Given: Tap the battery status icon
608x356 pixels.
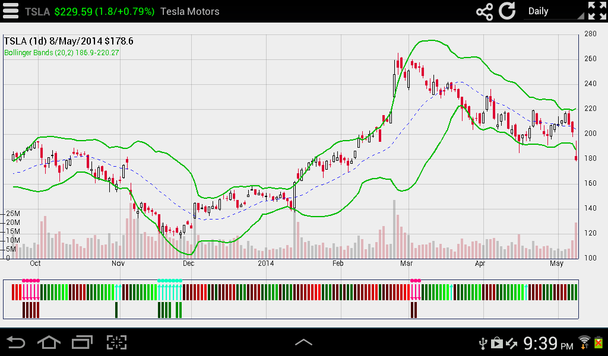Looking at the screenshot, I should (600, 342).
